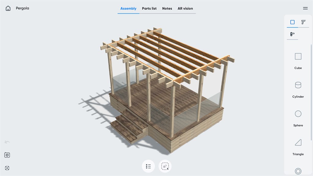Activate the multi-select tool button

165,166
